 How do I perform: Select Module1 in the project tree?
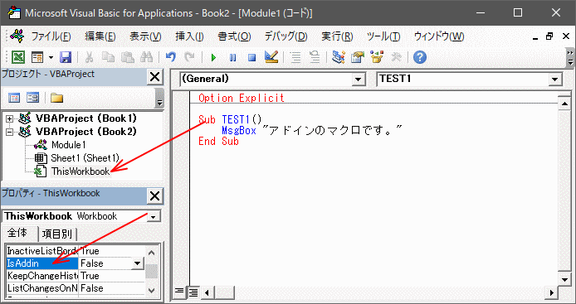68,145
